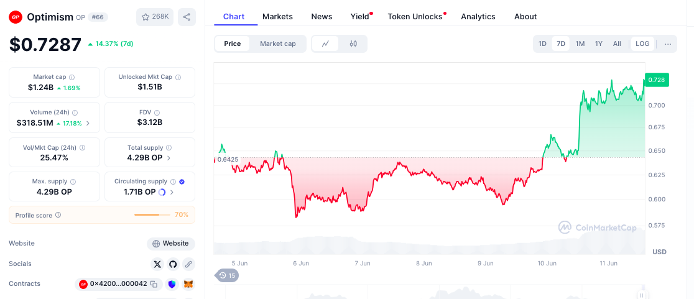The image size is (694, 299).
Task: Click contract address 0×4200...000042
Action: click(119, 284)
